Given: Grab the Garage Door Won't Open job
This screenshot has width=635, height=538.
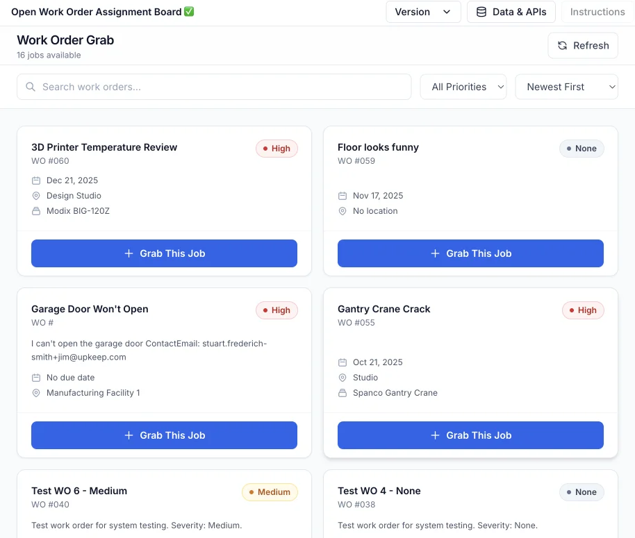Looking at the screenshot, I should [x=164, y=435].
